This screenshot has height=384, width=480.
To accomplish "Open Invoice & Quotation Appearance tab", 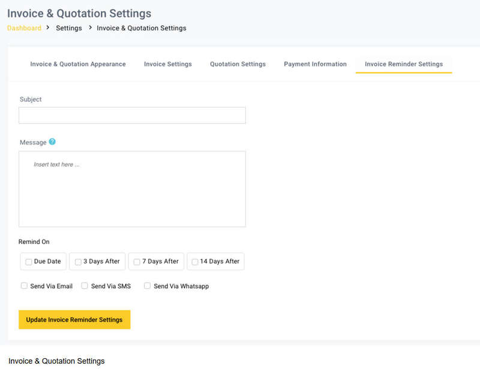I will [78, 64].
